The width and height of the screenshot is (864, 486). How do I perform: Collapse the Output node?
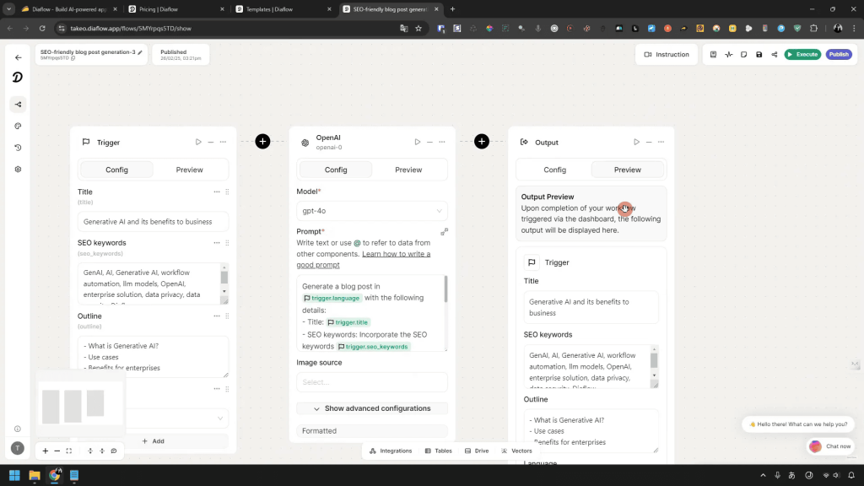click(649, 142)
